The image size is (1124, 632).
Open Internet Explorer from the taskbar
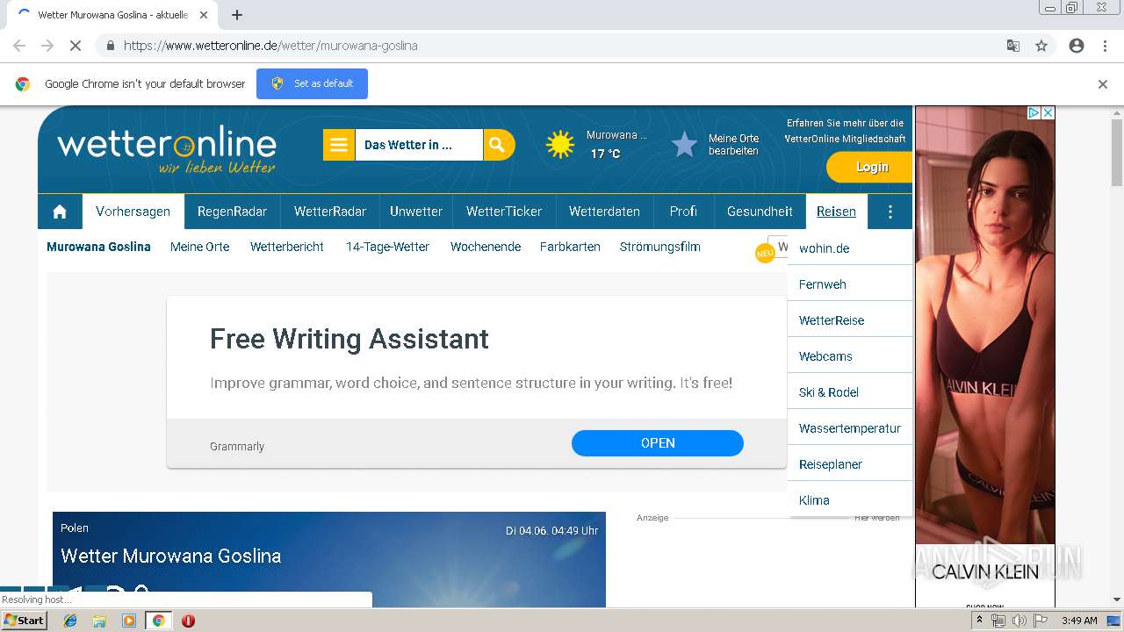(x=70, y=621)
